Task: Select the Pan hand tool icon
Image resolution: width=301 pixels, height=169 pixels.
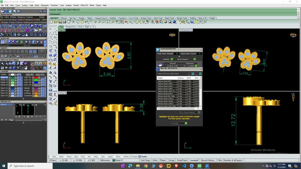Action: pyautogui.click(x=91, y=22)
